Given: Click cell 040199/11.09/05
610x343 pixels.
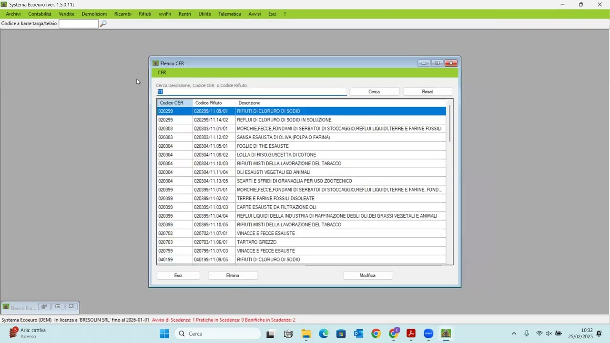Looking at the screenshot, I should [213, 260].
